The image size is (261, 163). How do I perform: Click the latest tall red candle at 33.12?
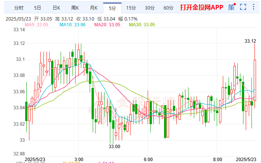pos(255,80)
